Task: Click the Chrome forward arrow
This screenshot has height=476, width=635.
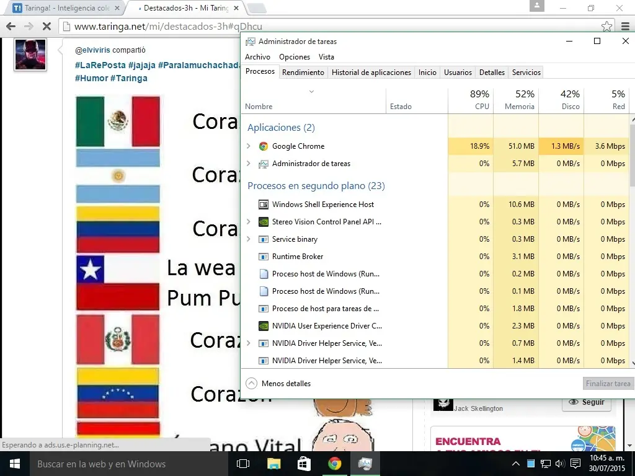Action: (x=29, y=27)
